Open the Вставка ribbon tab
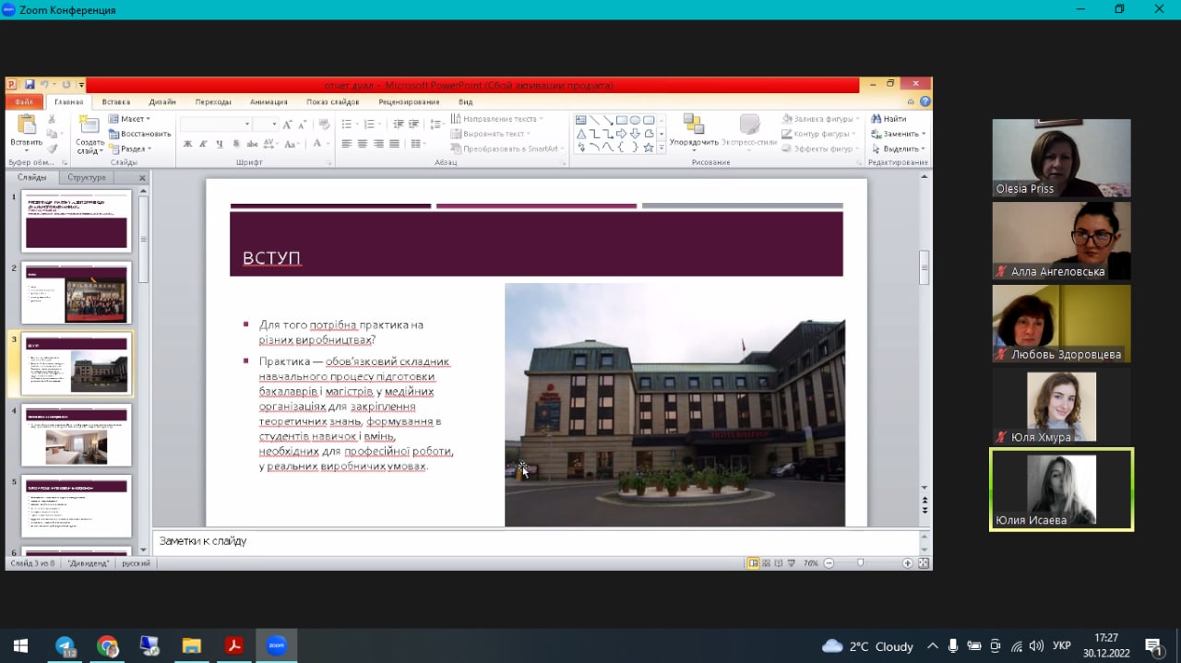The width and height of the screenshot is (1181, 663). pos(116,101)
